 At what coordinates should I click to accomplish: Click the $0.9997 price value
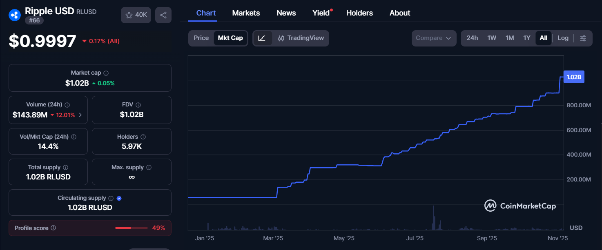(43, 41)
